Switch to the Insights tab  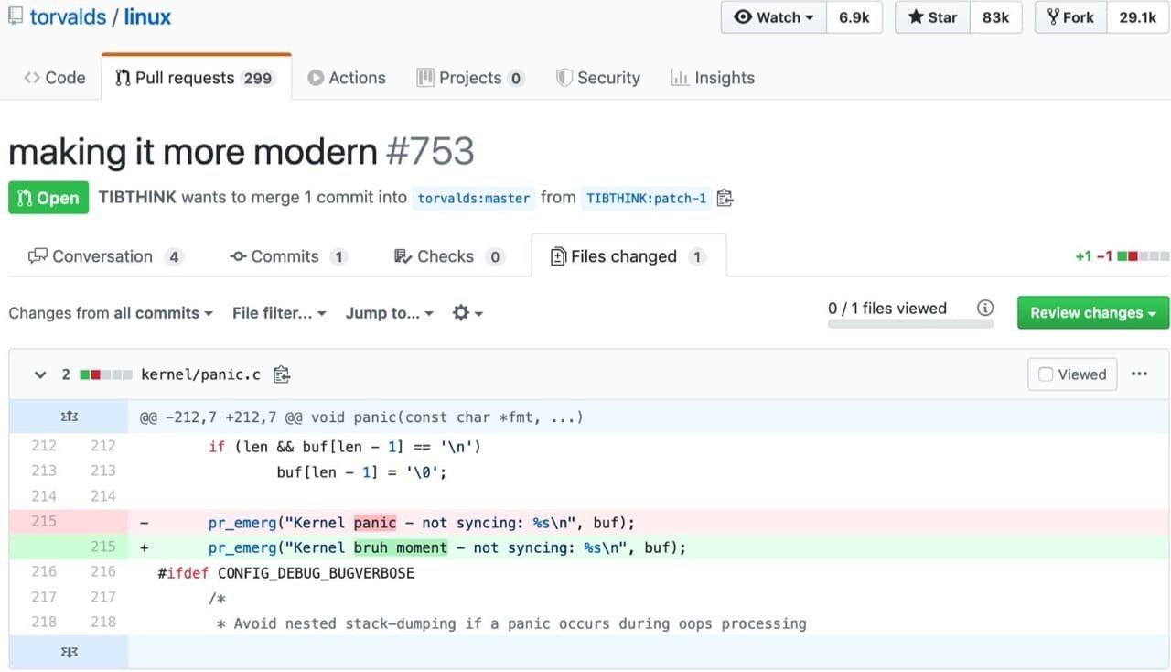click(x=713, y=78)
